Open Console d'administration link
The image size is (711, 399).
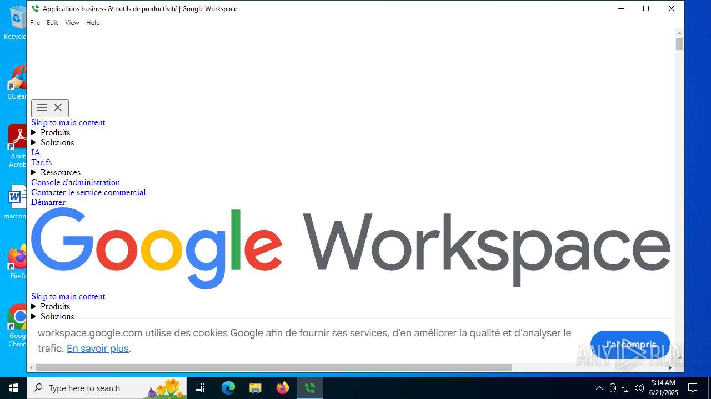pos(76,182)
